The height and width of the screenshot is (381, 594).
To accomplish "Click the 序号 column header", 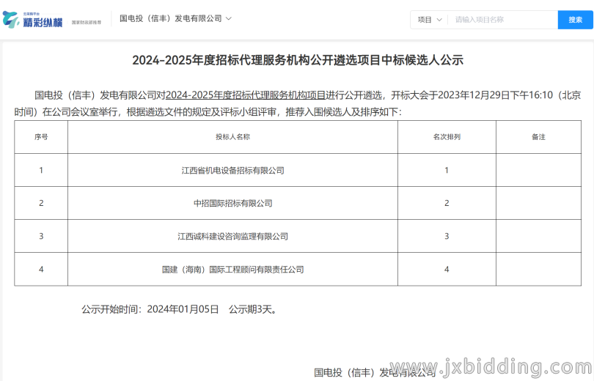I will coord(41,137).
